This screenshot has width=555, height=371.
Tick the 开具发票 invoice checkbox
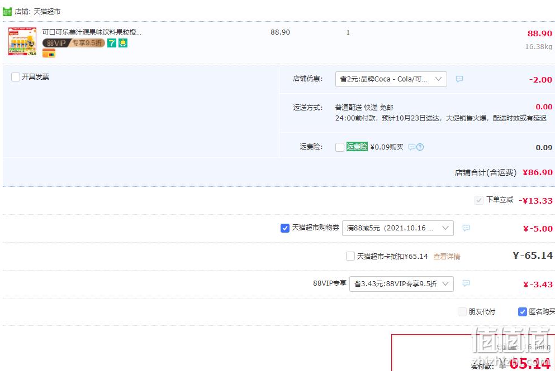pos(16,77)
